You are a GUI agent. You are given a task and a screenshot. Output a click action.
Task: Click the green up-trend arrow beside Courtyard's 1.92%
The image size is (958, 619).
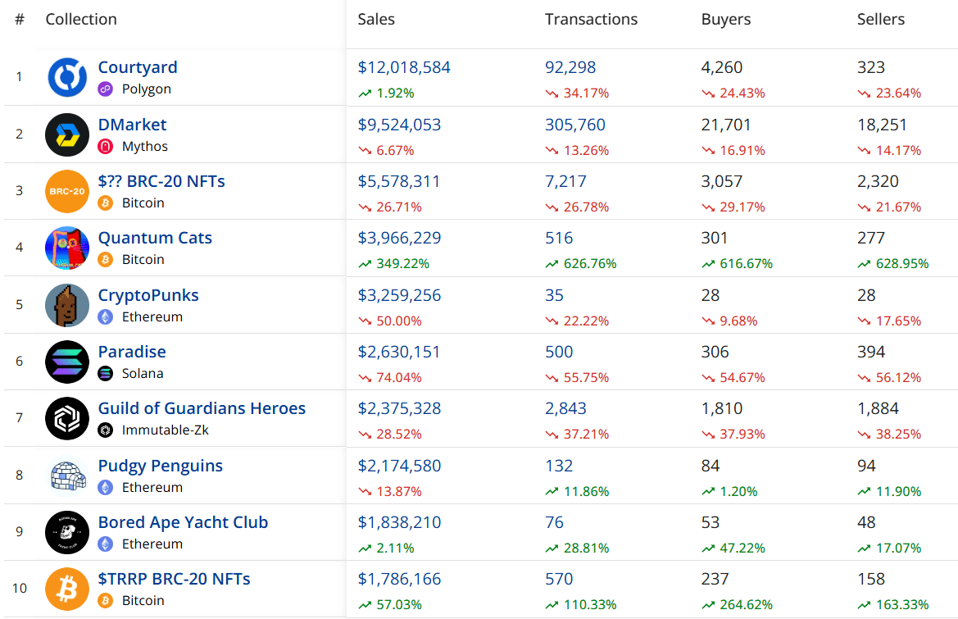[x=365, y=93]
